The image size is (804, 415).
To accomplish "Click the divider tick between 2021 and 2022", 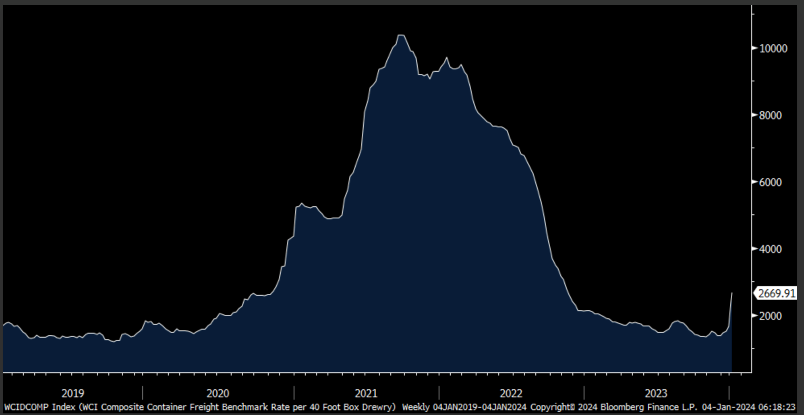I will pos(439,393).
